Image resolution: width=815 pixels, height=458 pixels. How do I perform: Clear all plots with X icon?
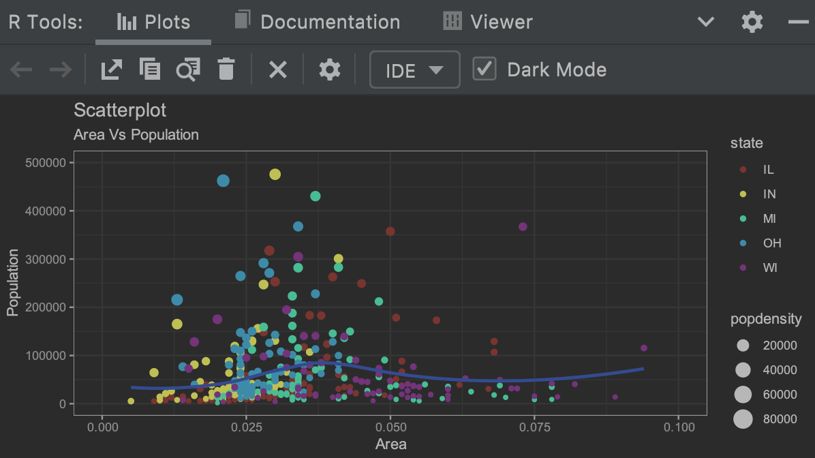[x=278, y=70]
